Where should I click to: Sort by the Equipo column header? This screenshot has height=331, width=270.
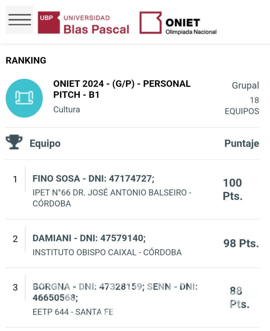pos(45,144)
